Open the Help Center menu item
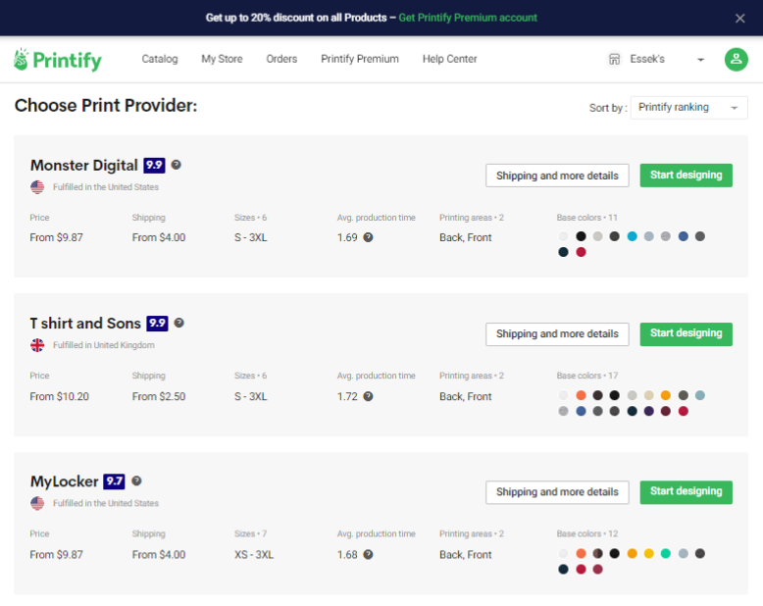The image size is (763, 606). [x=449, y=59]
